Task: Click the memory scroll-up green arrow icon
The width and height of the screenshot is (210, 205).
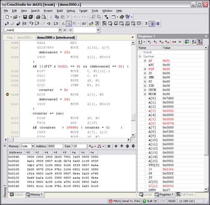Action: point(116,146)
